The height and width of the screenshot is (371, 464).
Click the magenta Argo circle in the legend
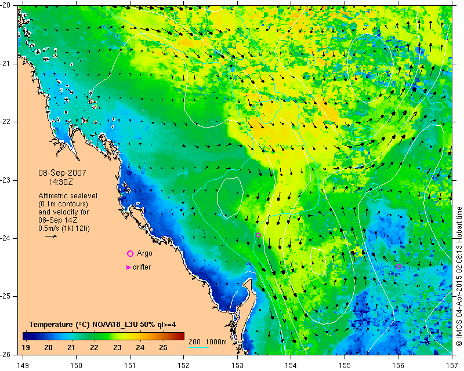pyautogui.click(x=130, y=253)
